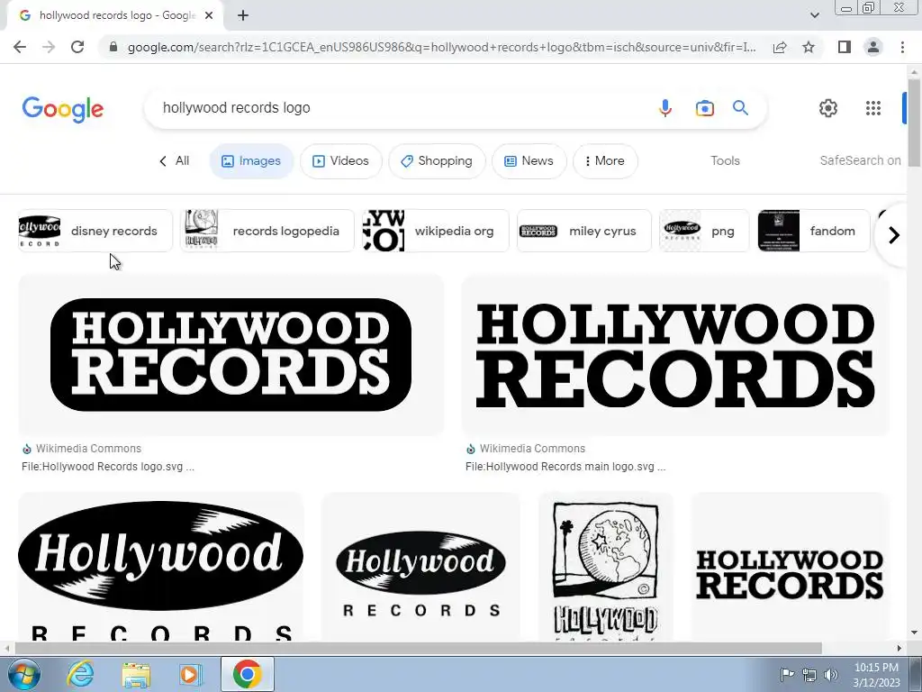This screenshot has height=692, width=922.
Task: Open Google quick settings gear
Action: pos(828,108)
